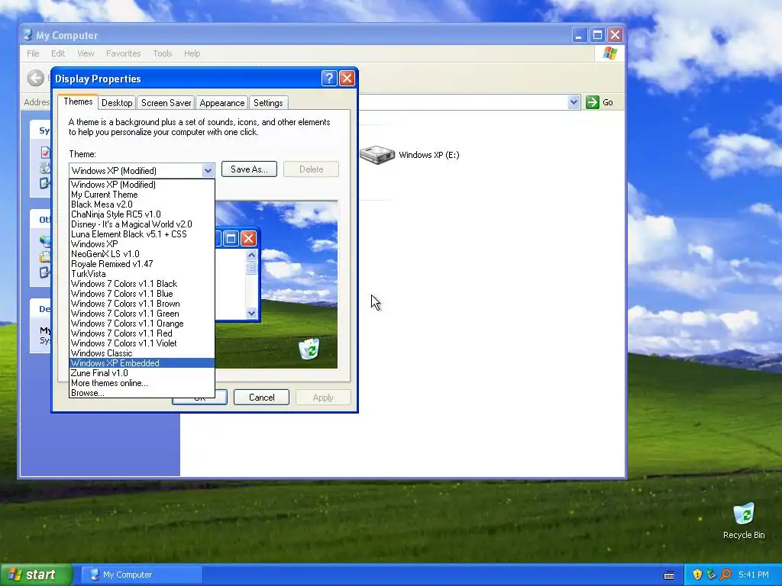Image resolution: width=782 pixels, height=586 pixels.
Task: Click the Back arrow in My Computer
Action: click(x=35, y=78)
